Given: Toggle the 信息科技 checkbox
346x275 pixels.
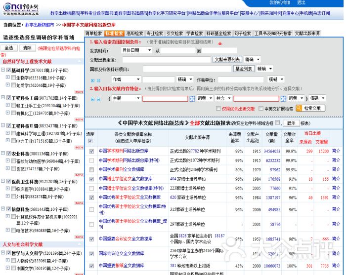Looking at the screenshot, I should pos(8,209).
